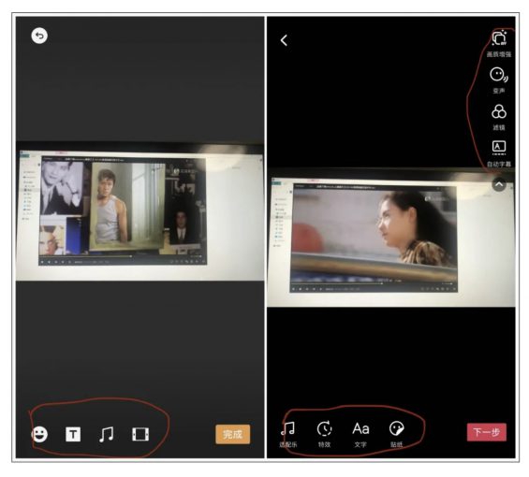Open the music note tool in left editor
The width and height of the screenshot is (529, 477).
[x=107, y=434]
